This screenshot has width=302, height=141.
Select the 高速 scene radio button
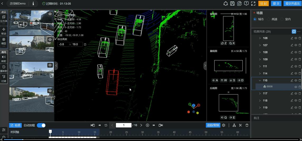coord(268,19)
